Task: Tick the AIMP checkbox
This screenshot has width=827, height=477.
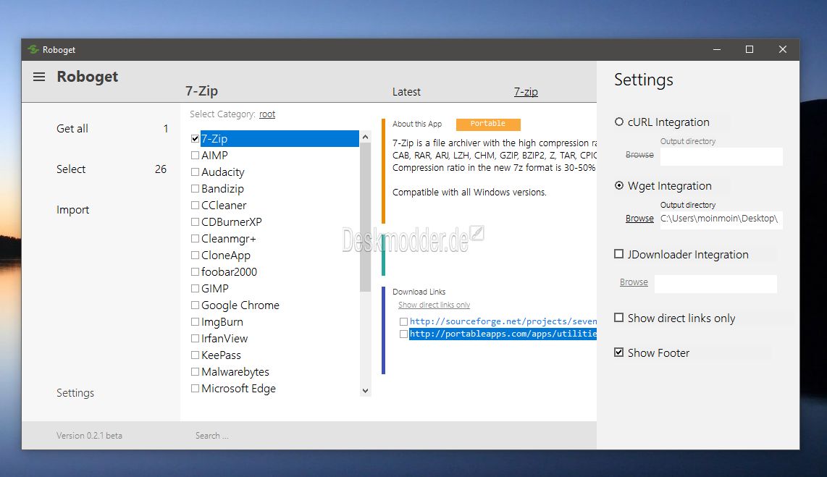Action: pyautogui.click(x=195, y=156)
